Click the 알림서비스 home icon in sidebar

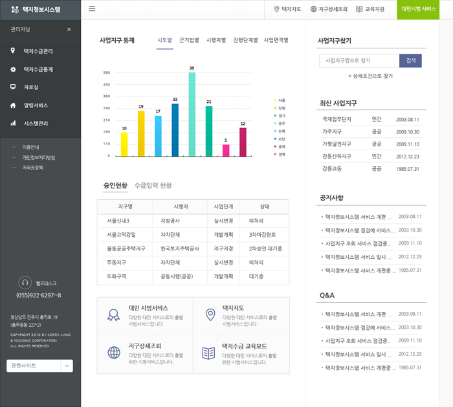point(13,105)
